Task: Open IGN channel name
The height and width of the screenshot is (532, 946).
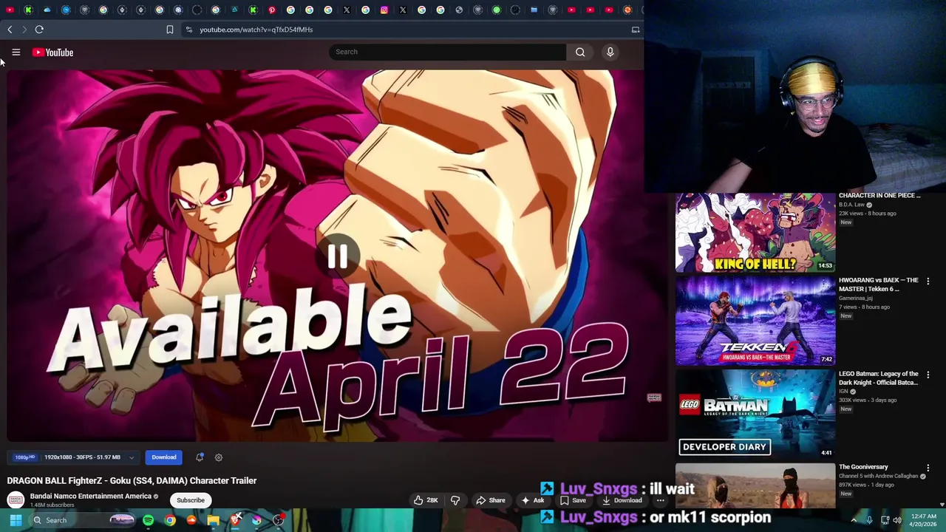Action: click(843, 391)
